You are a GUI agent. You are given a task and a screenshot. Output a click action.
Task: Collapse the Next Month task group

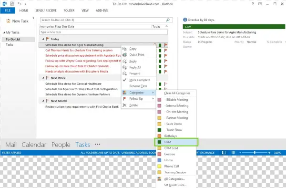click(43, 101)
